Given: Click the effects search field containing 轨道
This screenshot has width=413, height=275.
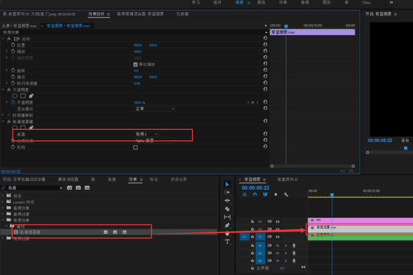Looking at the screenshot, I should point(33,188).
